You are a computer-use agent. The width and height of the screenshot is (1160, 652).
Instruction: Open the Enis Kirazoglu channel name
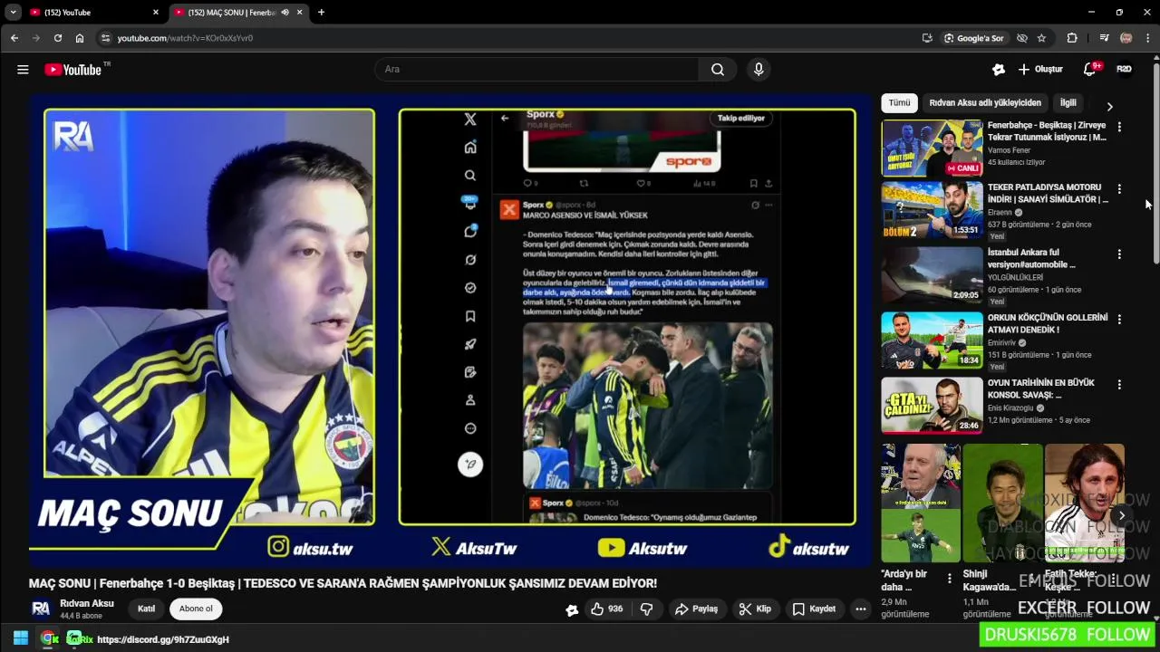[1010, 408]
